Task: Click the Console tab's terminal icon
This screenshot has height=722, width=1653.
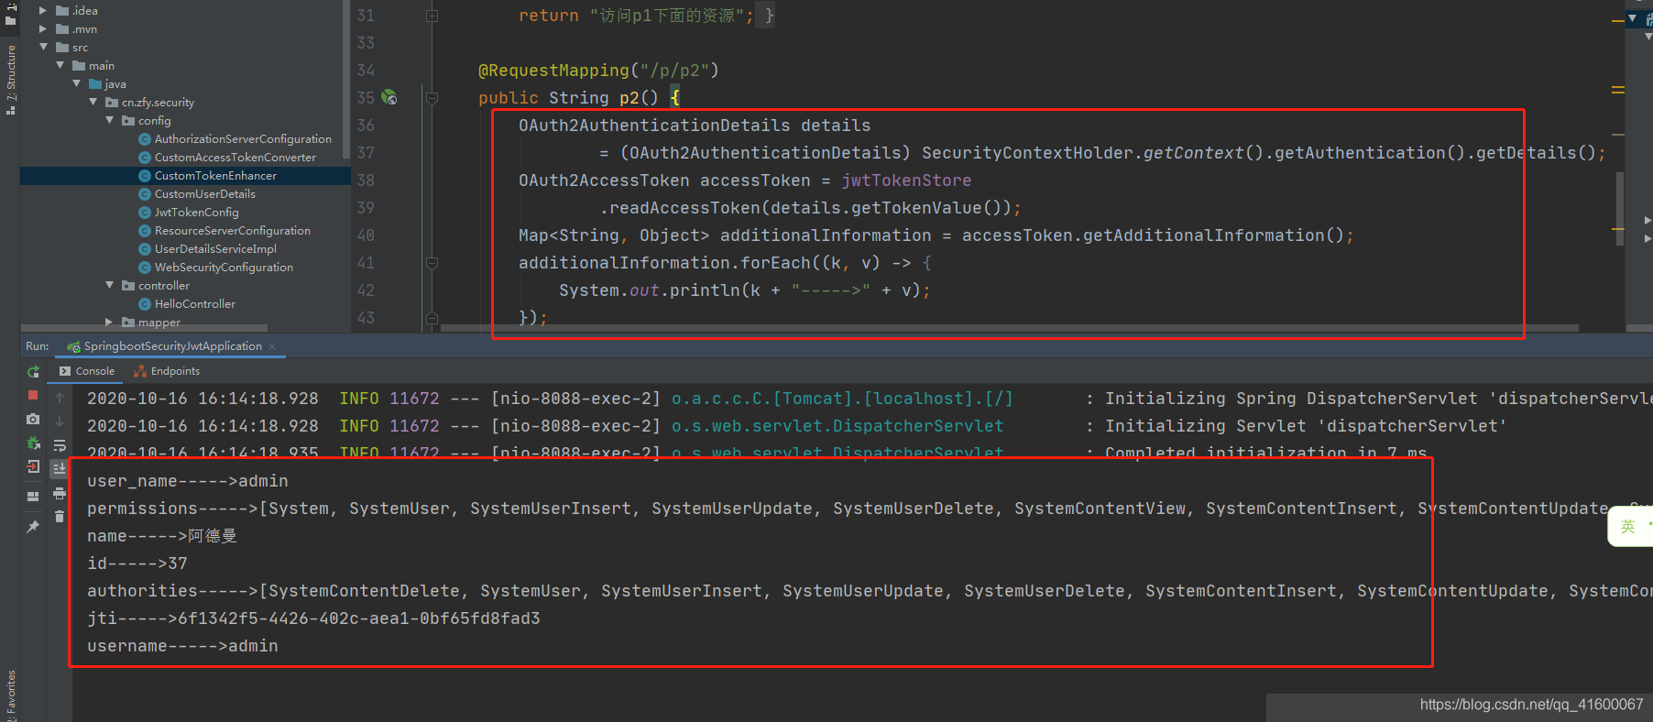Action: click(65, 371)
